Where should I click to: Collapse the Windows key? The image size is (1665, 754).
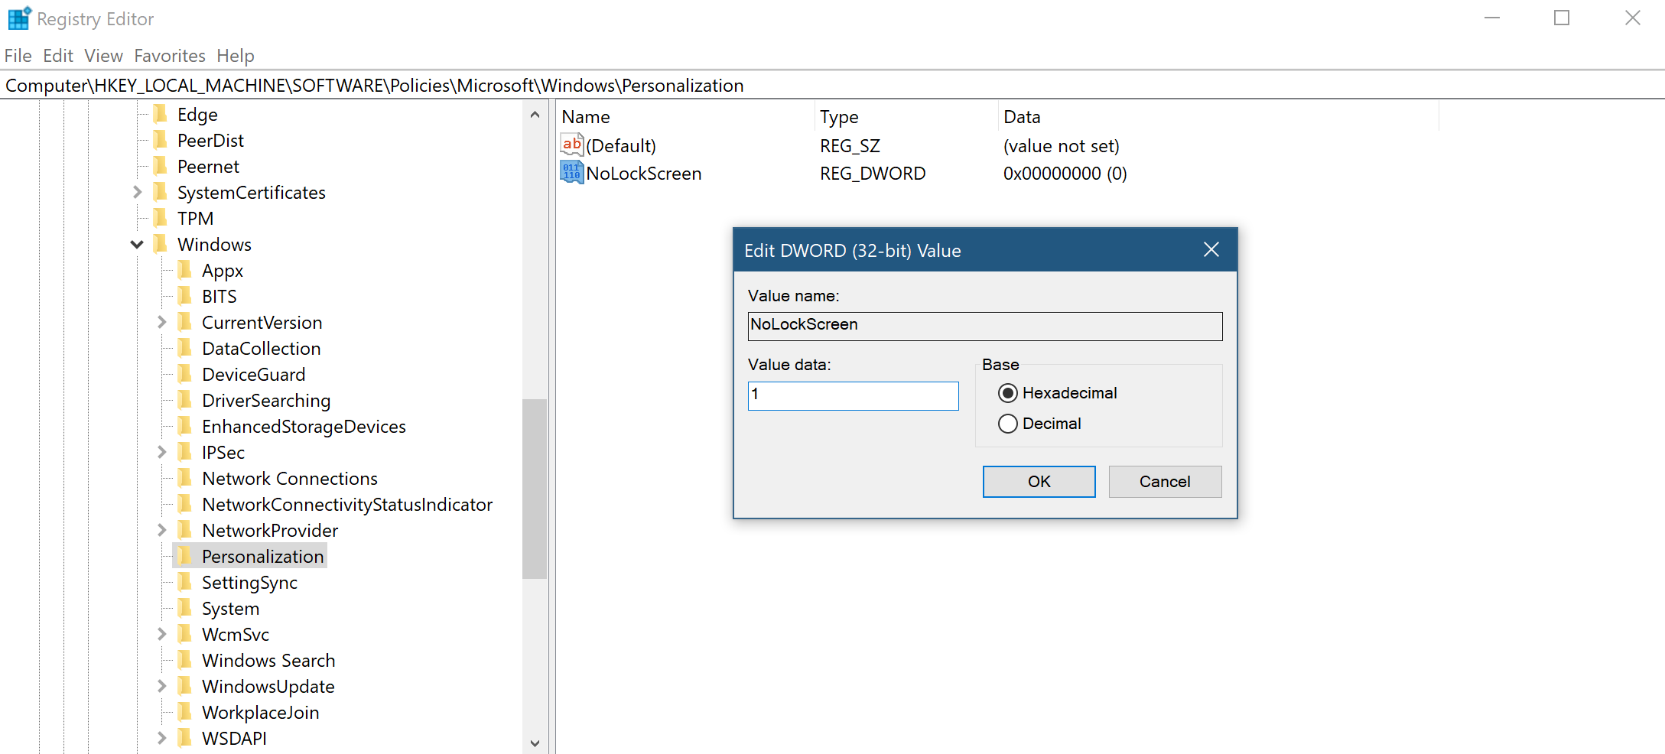point(137,245)
